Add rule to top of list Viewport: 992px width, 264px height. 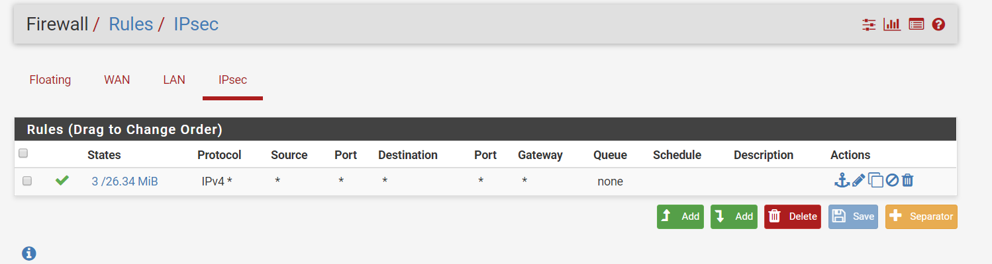click(x=680, y=216)
